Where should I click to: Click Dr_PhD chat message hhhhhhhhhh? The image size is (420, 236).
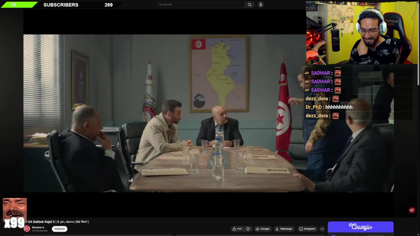(x=329, y=107)
